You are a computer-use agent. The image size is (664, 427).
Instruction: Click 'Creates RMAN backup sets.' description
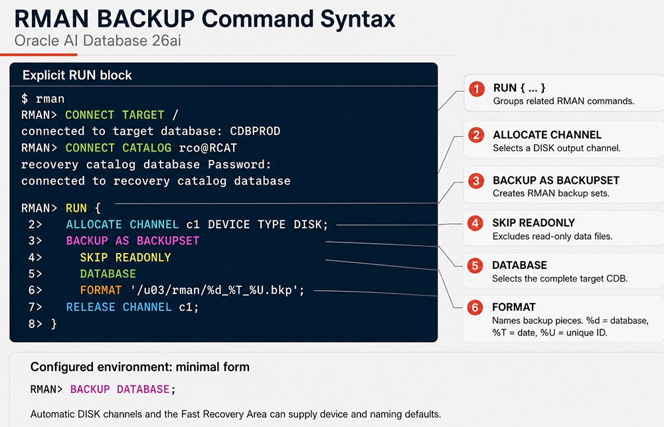(551, 194)
